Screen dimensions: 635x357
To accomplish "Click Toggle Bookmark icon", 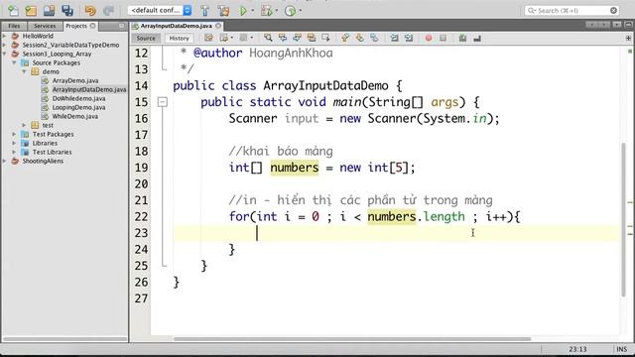I will coord(374,38).
